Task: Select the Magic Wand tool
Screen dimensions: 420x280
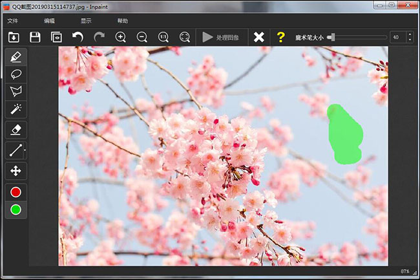Action: pyautogui.click(x=16, y=109)
